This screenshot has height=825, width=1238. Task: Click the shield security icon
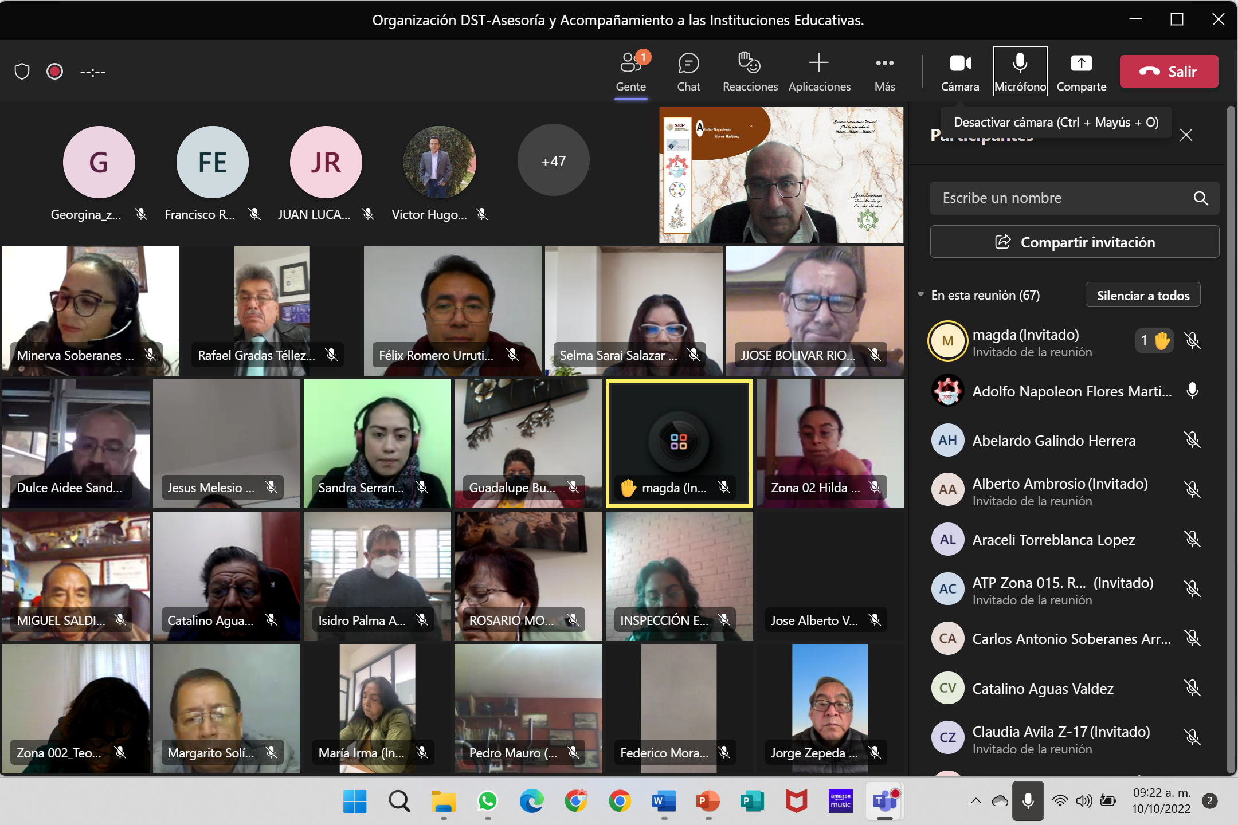22,72
